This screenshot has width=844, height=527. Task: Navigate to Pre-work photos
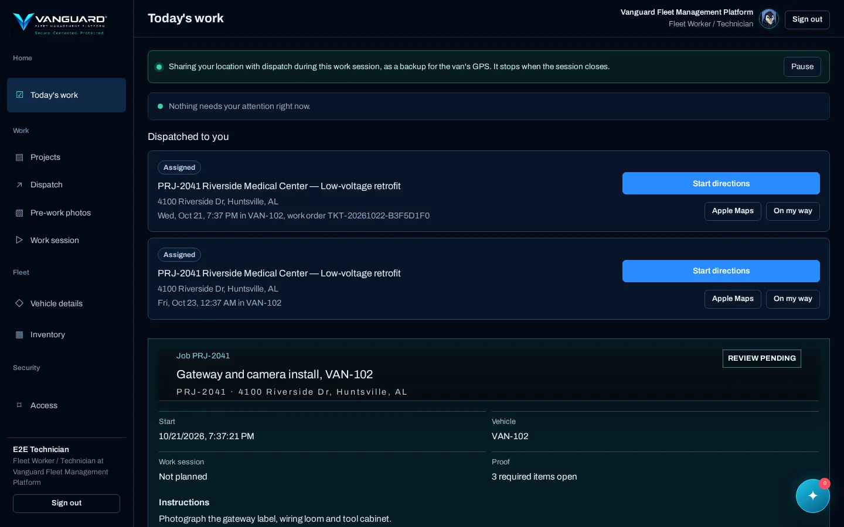pos(66,213)
